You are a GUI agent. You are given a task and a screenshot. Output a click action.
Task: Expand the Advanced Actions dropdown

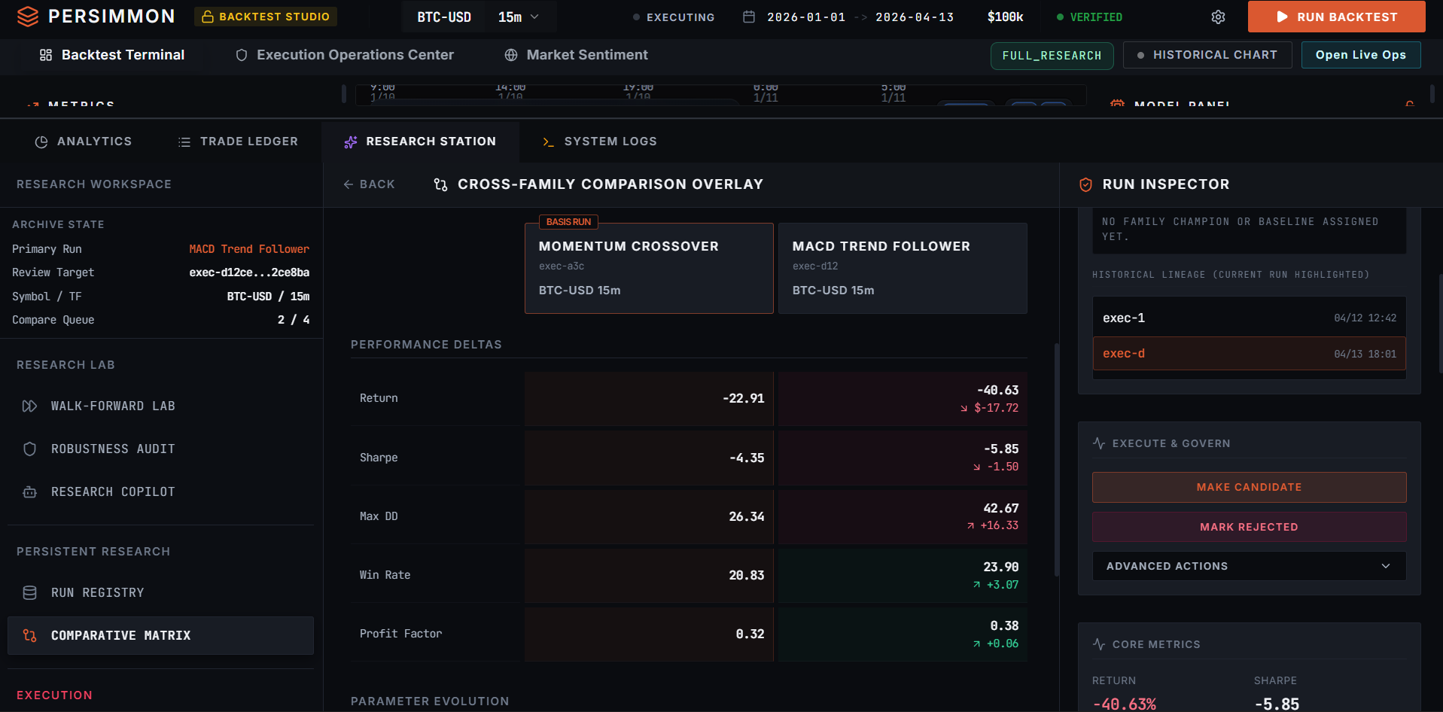point(1249,566)
